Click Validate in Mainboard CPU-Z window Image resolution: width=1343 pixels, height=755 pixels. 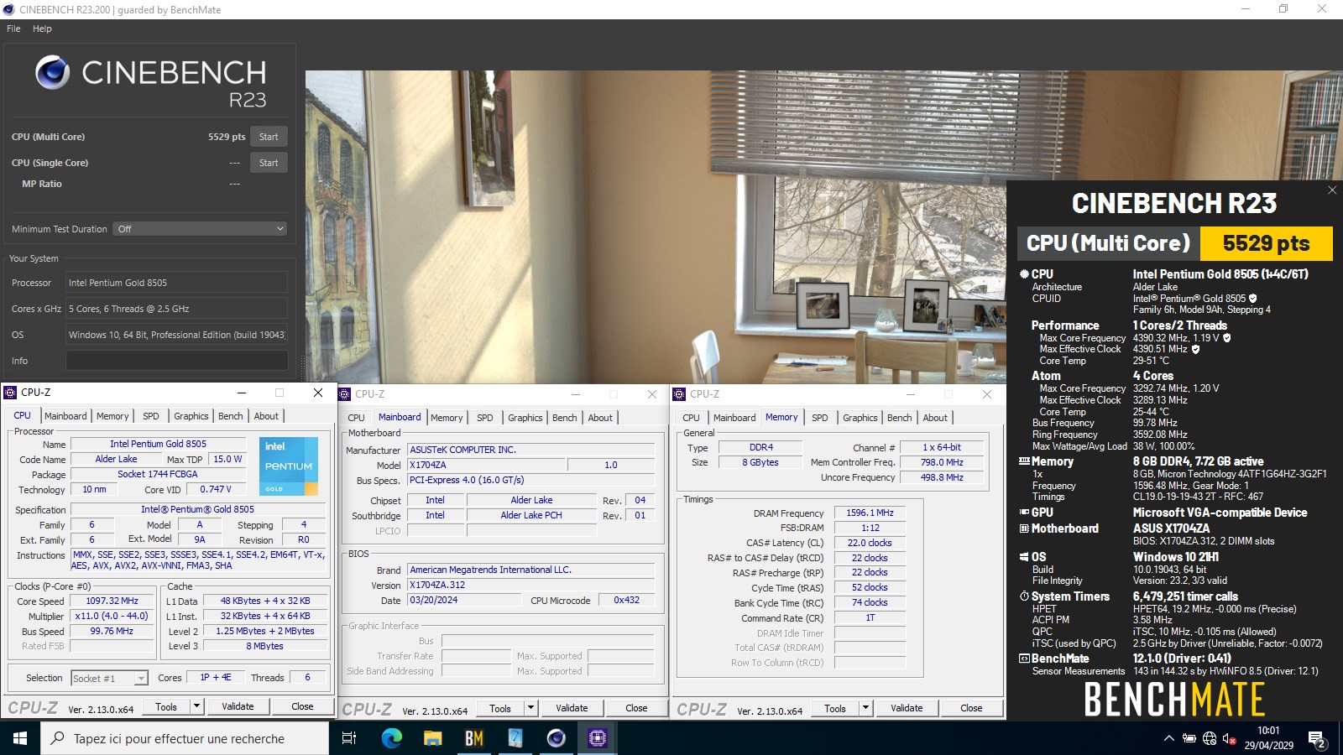click(x=572, y=708)
